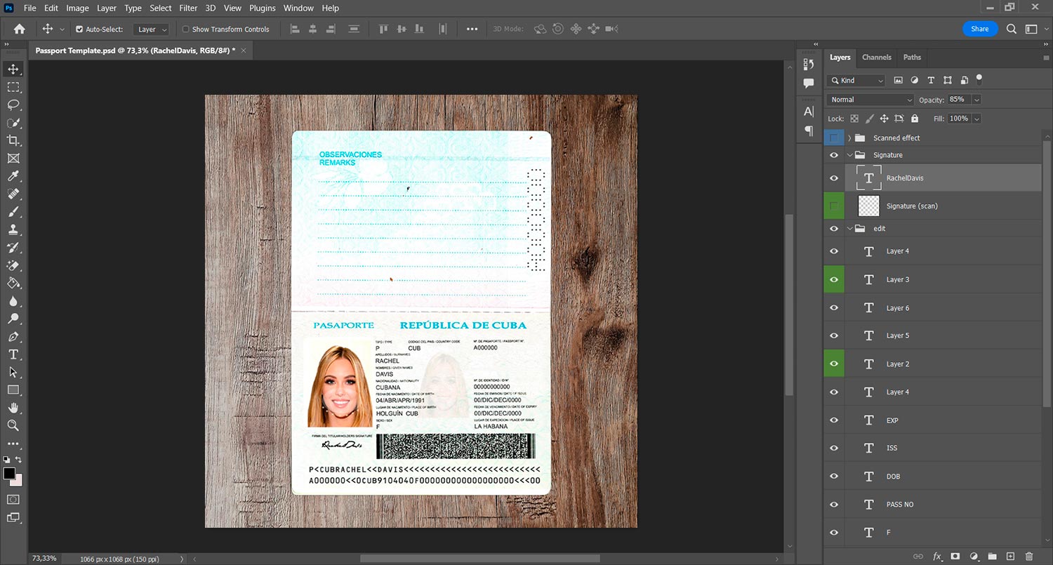1053x565 pixels.
Task: Click the Home button in options bar
Action: point(19,29)
